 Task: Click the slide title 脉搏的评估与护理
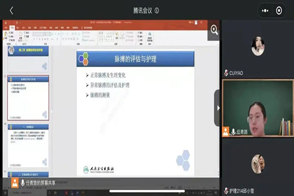[135, 59]
